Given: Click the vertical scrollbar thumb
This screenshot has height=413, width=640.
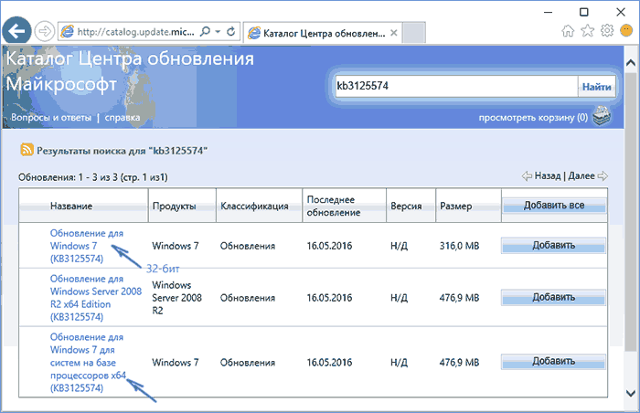Looking at the screenshot, I should 631,211.
